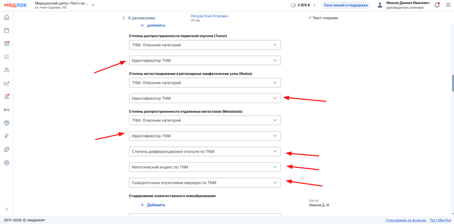Open the home page sidebar icon

[7, 17]
